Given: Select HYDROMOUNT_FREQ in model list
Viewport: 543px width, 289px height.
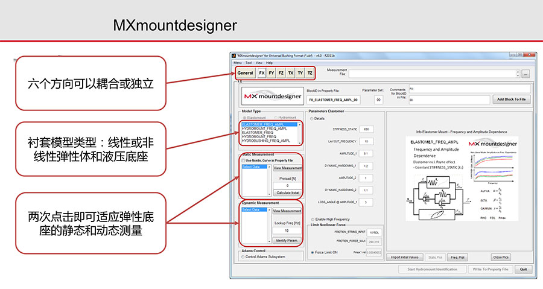Looking at the screenshot, I should click(269, 137).
